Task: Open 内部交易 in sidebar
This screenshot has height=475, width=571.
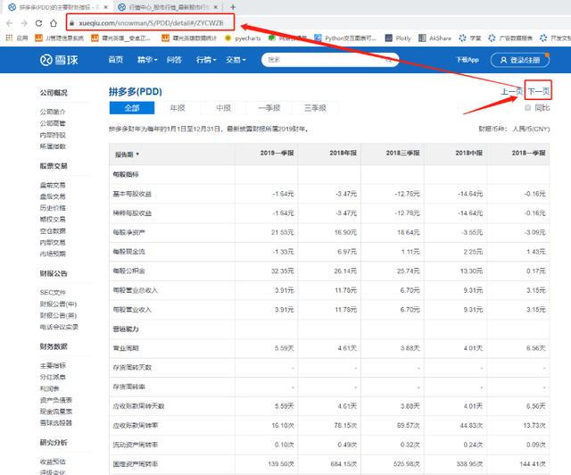Action: pos(53,243)
